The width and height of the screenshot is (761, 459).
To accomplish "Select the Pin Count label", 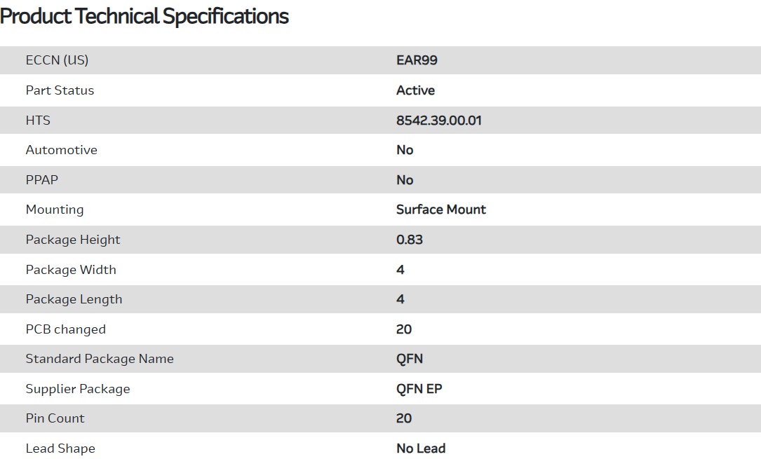I will [x=55, y=418].
